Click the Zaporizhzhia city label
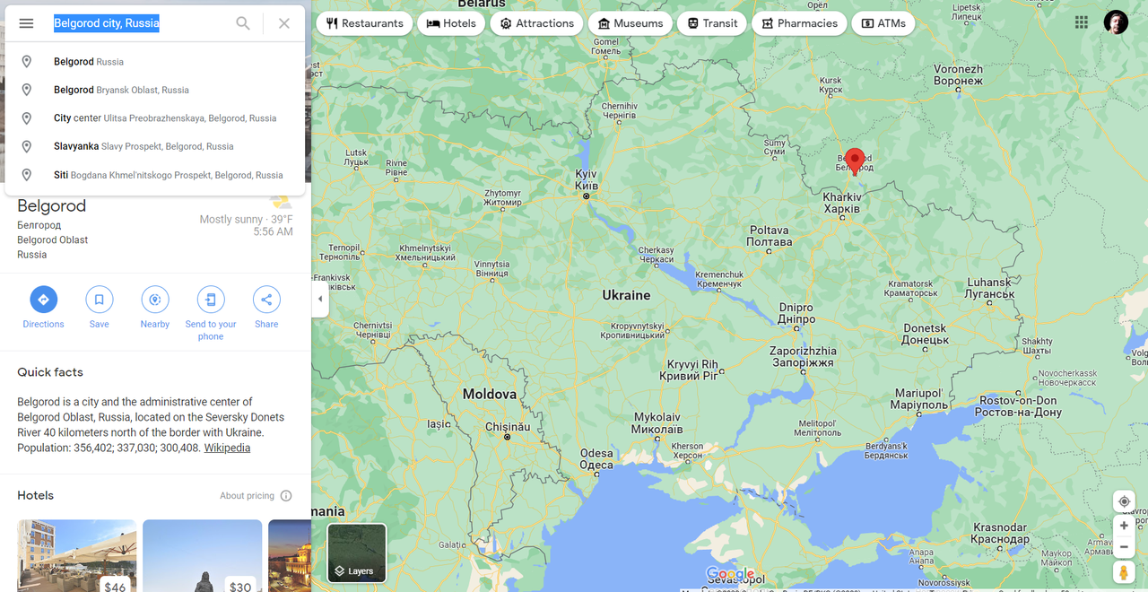The height and width of the screenshot is (592, 1148). pyautogui.click(x=804, y=357)
